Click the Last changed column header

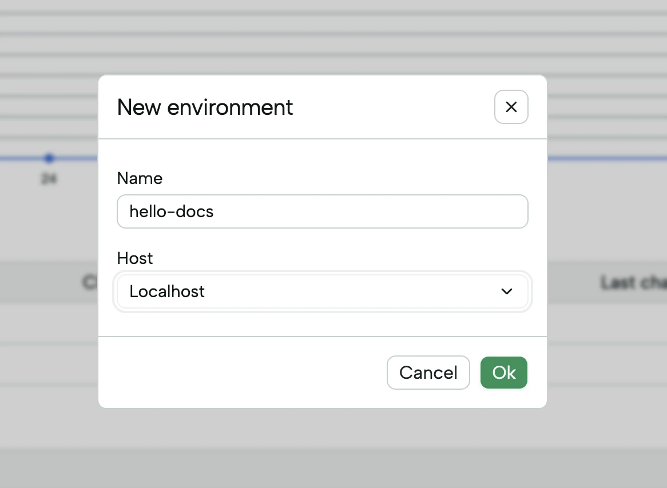[x=631, y=282]
